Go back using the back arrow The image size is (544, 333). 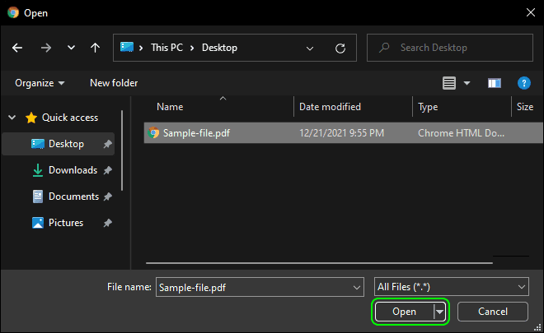17,48
